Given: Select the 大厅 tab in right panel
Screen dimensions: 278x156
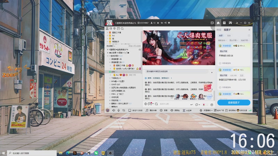Looking at the screenshot, I should click(x=221, y=36).
